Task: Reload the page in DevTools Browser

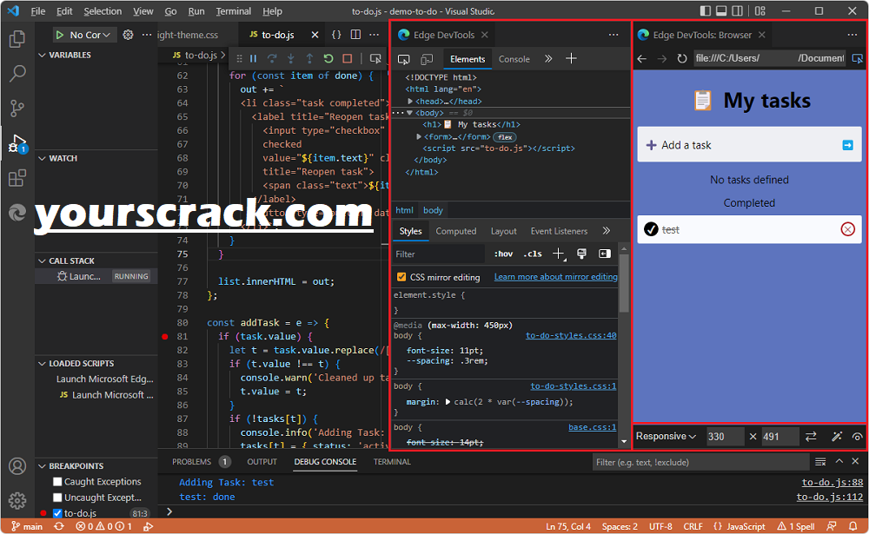Action: point(682,58)
